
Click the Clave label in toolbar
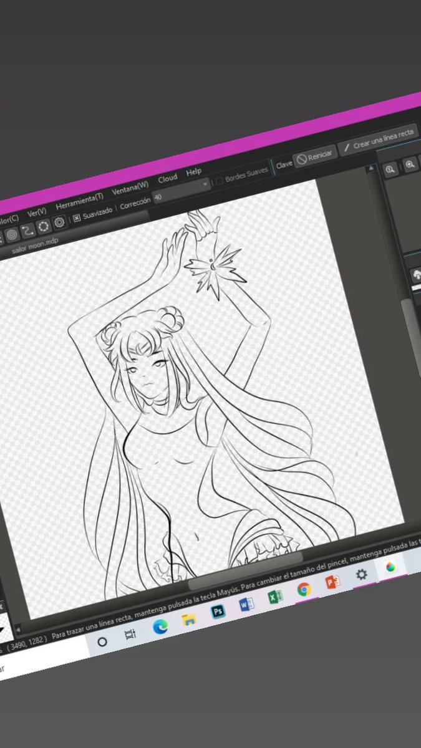[x=284, y=165]
